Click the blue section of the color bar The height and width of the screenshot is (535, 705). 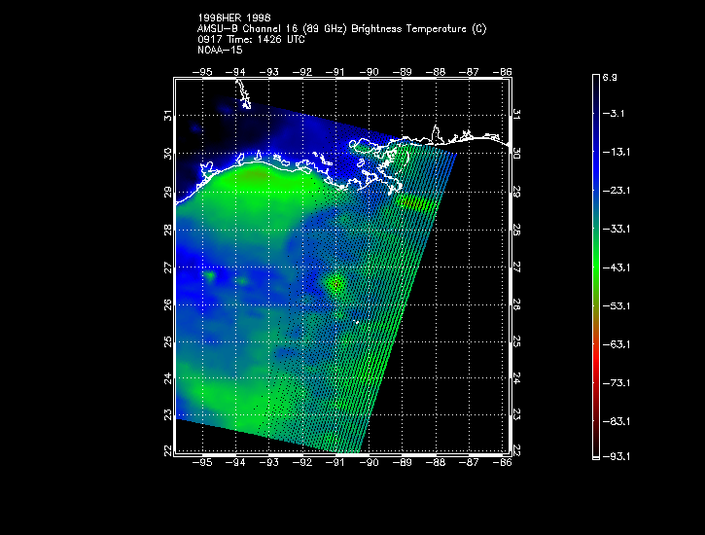(x=595, y=146)
